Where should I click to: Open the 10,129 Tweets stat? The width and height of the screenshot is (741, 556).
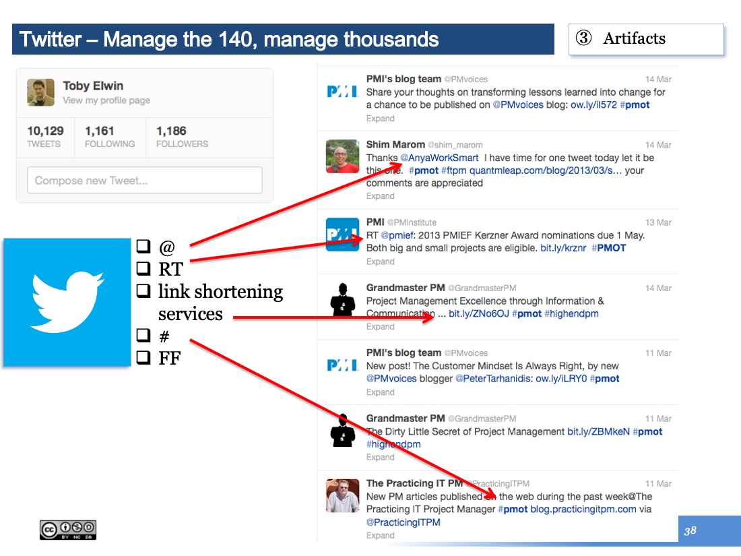[x=45, y=137]
